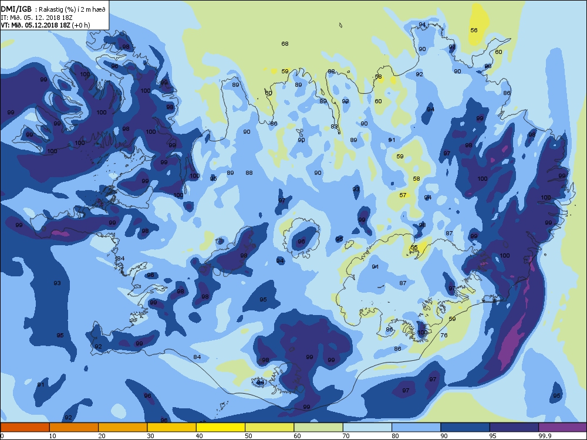Click the 95–99.9 navy legend swatch

(514, 427)
